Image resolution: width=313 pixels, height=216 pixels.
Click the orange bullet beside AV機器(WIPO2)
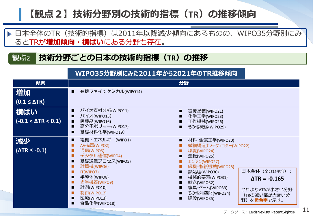[73, 145]
